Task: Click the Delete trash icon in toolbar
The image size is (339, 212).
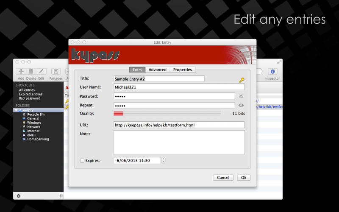Action: 31,72
